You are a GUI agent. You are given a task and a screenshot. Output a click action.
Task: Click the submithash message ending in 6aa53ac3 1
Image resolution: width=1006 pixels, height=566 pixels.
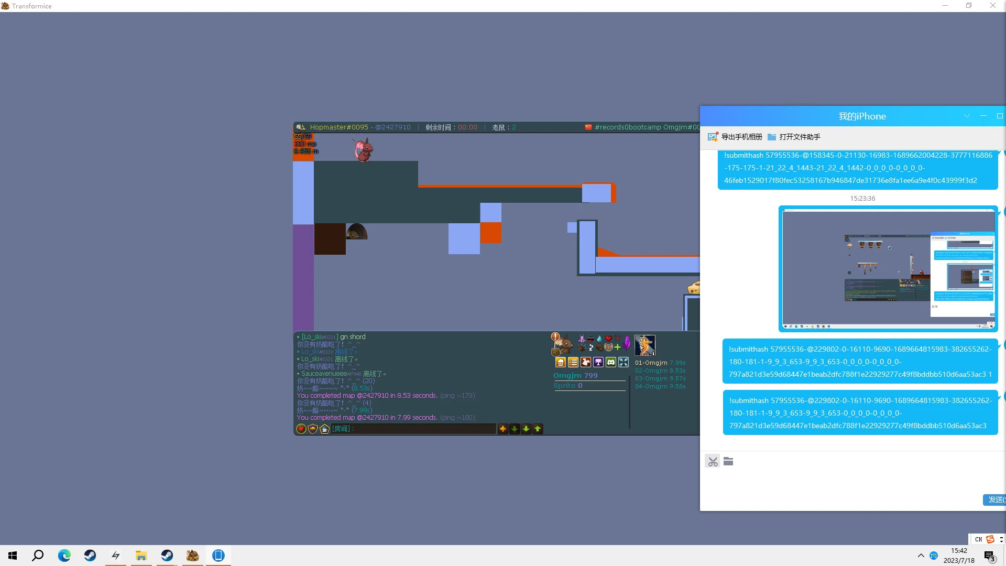click(860, 362)
